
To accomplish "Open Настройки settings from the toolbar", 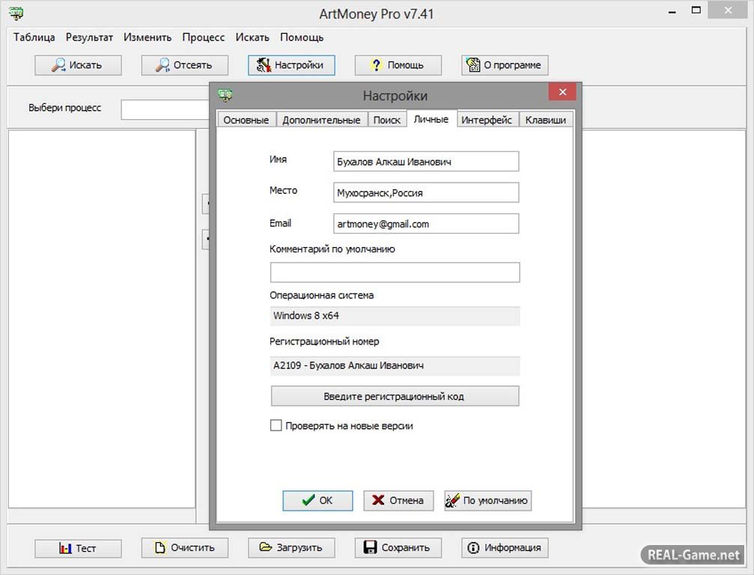I will (x=291, y=65).
